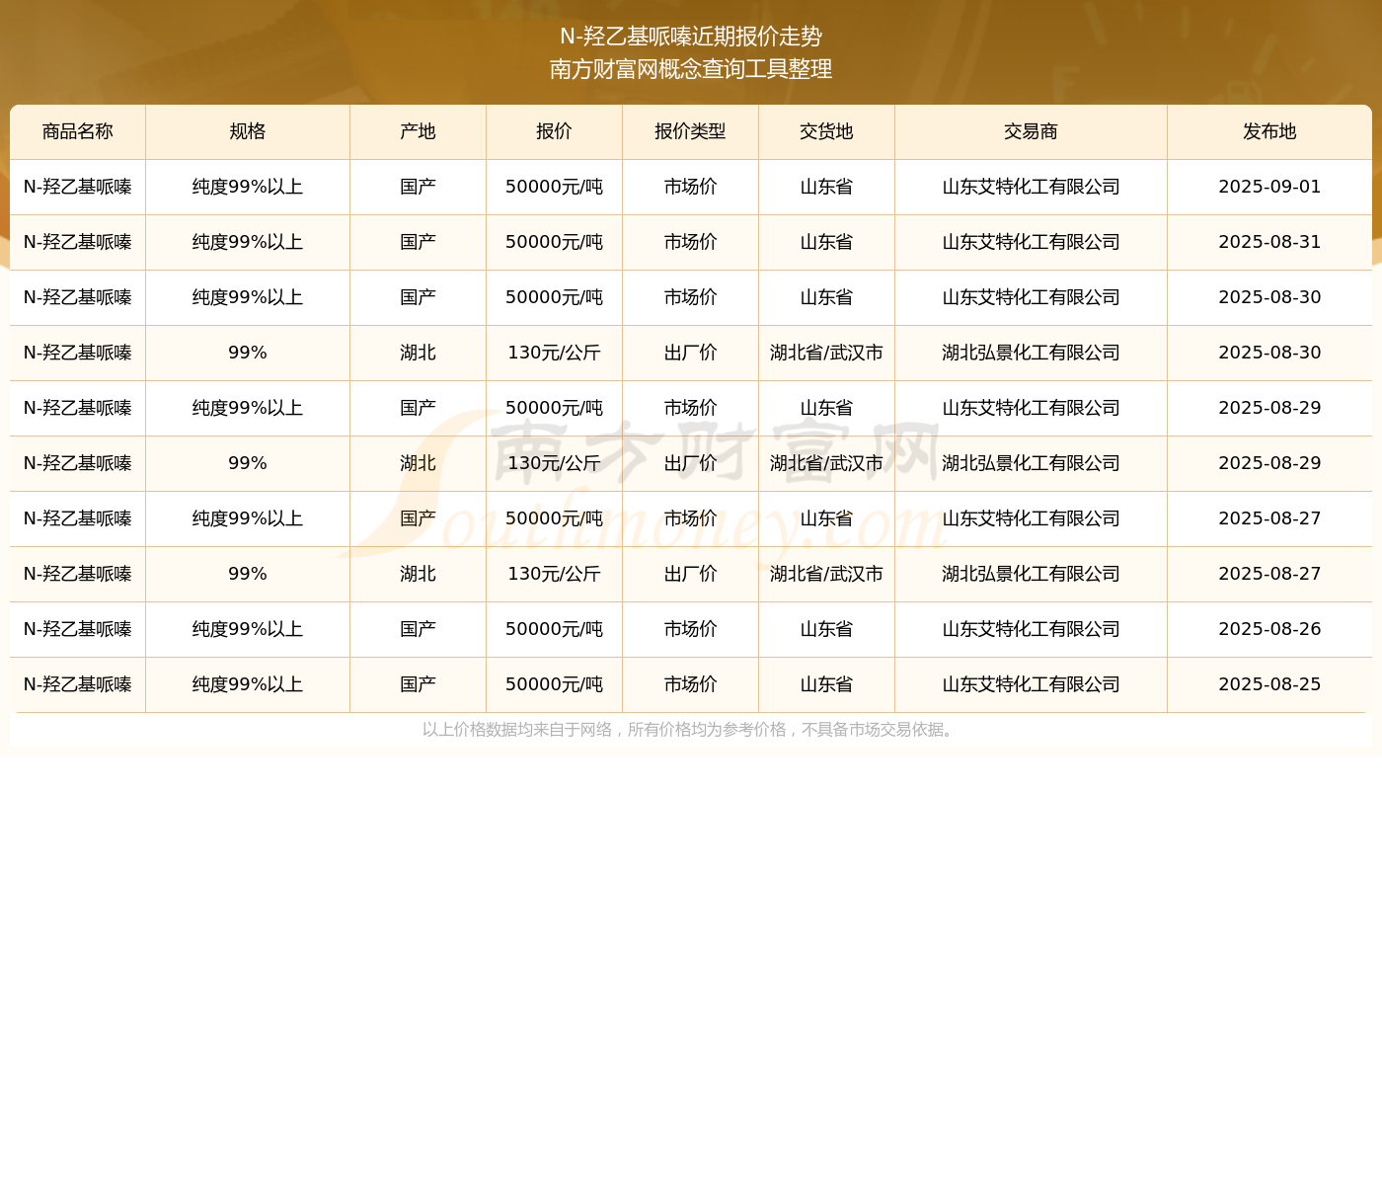Click 纯度99%以上 in the 2025-09-01 row
The height and width of the screenshot is (1190, 1382).
click(248, 187)
